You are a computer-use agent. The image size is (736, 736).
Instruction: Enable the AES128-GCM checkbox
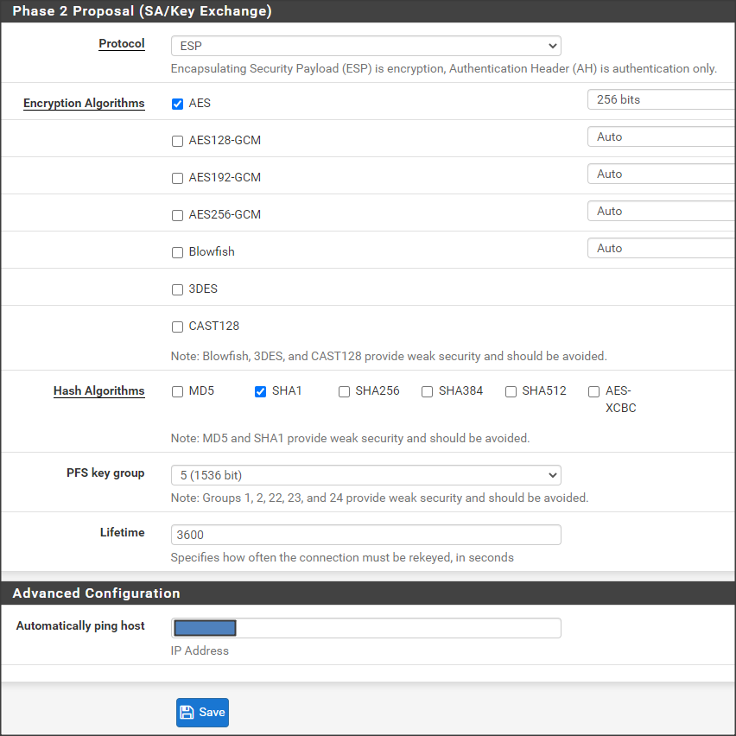177,141
